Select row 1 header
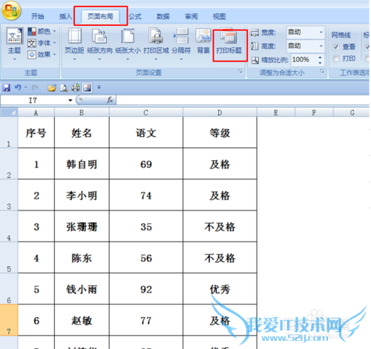This screenshot has width=371, height=349. (x=9, y=133)
